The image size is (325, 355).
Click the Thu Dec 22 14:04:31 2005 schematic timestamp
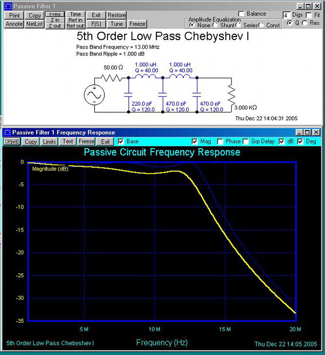(x=266, y=118)
